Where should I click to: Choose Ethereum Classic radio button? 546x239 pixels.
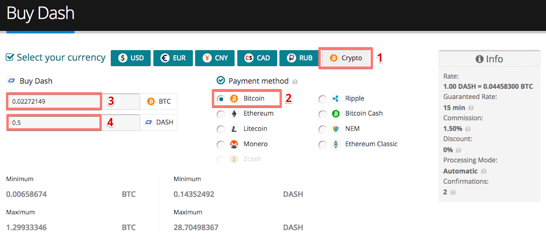[323, 144]
